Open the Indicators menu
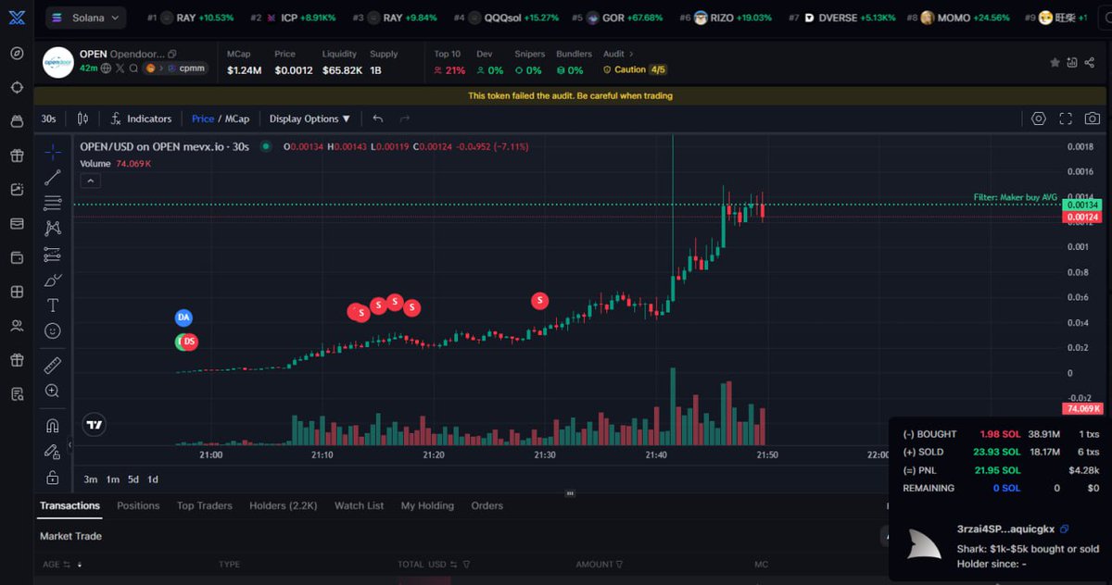This screenshot has width=1112, height=585. point(141,118)
